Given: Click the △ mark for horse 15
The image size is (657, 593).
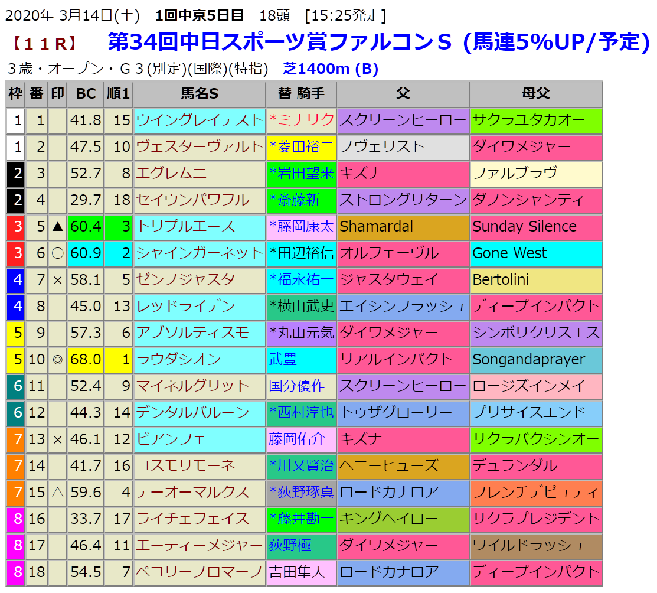Looking at the screenshot, I should [x=57, y=492].
